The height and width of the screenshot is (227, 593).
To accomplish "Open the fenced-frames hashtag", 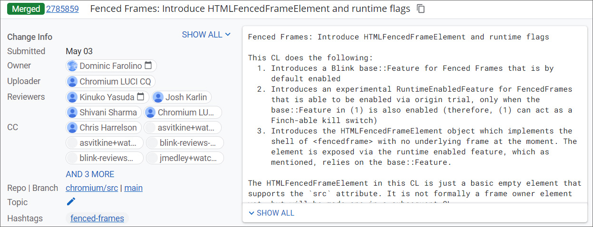I will pyautogui.click(x=97, y=218).
